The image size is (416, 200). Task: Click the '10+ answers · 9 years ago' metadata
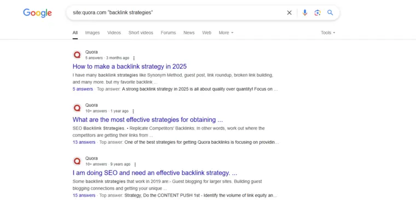(108, 164)
